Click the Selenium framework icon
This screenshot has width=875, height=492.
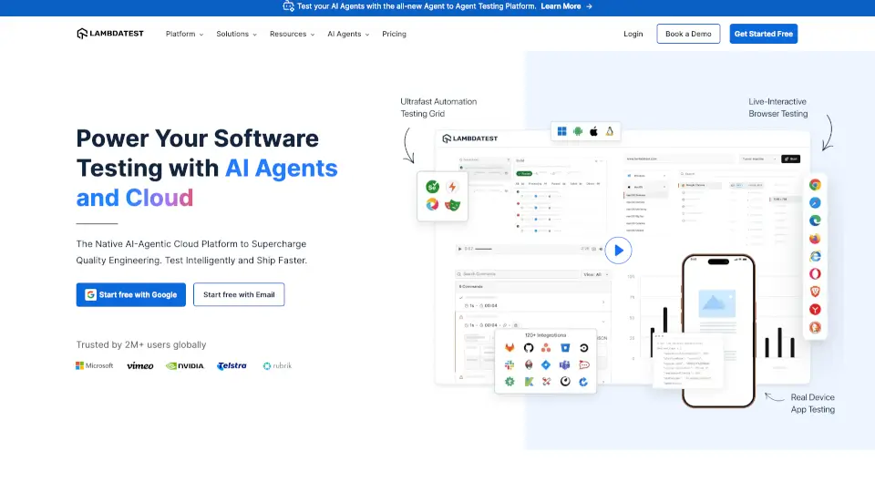point(432,187)
